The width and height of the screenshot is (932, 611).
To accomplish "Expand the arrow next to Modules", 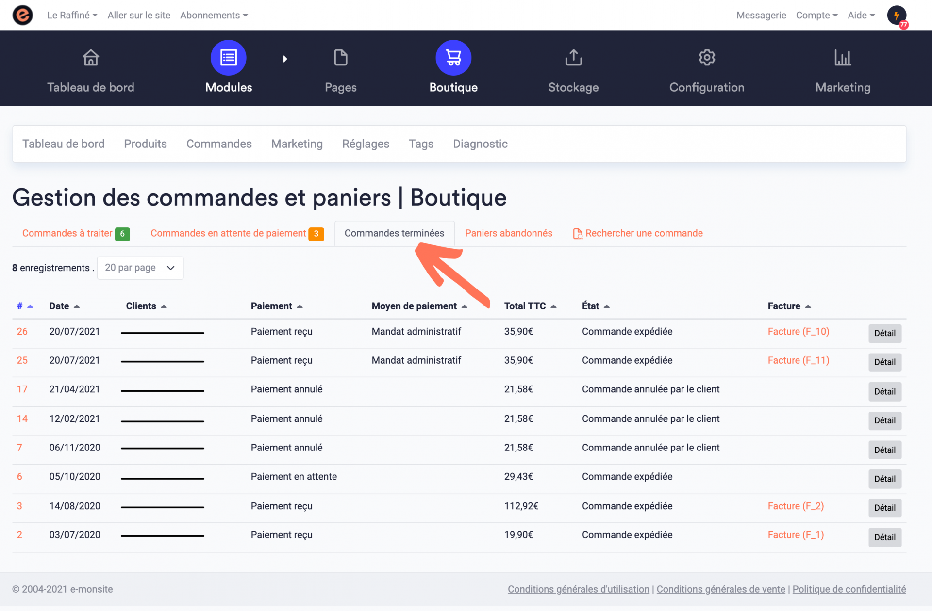I will click(x=285, y=58).
